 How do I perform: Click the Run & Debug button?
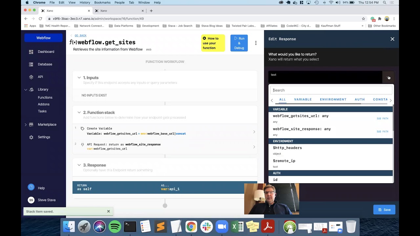[x=239, y=43]
